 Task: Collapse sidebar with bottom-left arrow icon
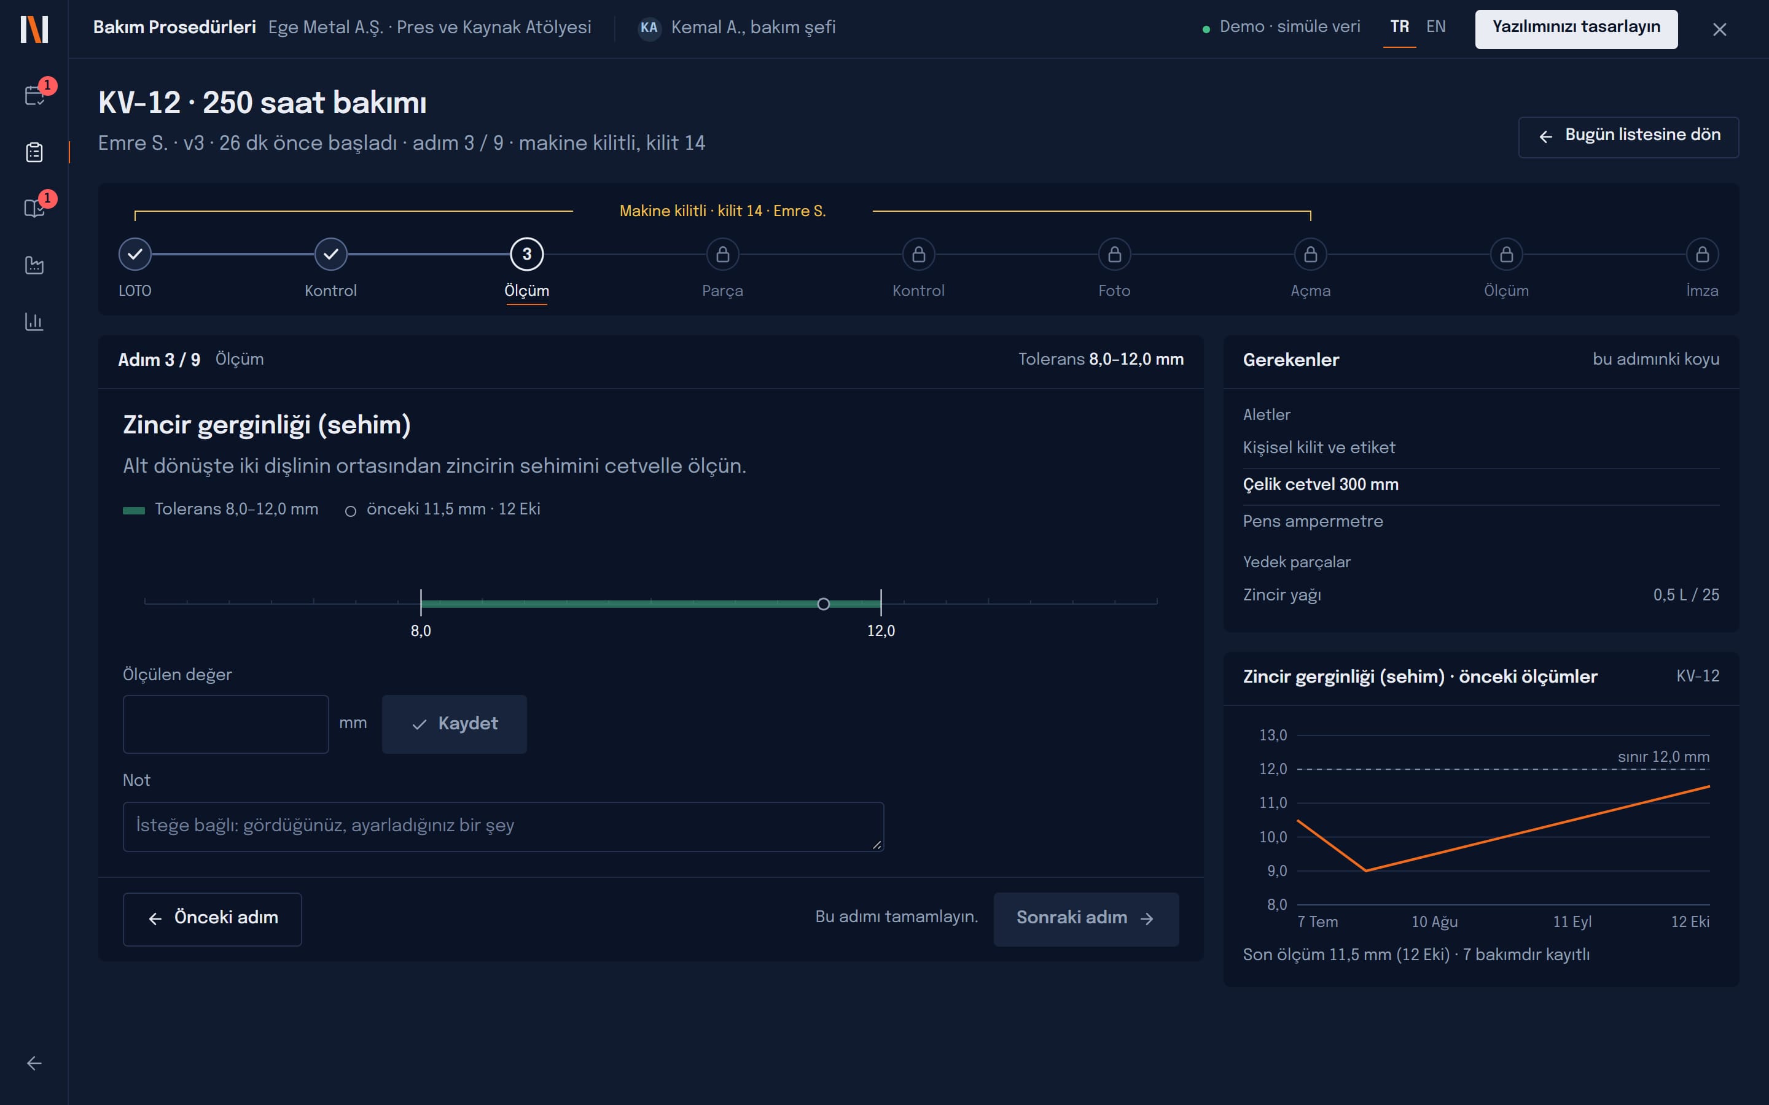pos(34,1063)
